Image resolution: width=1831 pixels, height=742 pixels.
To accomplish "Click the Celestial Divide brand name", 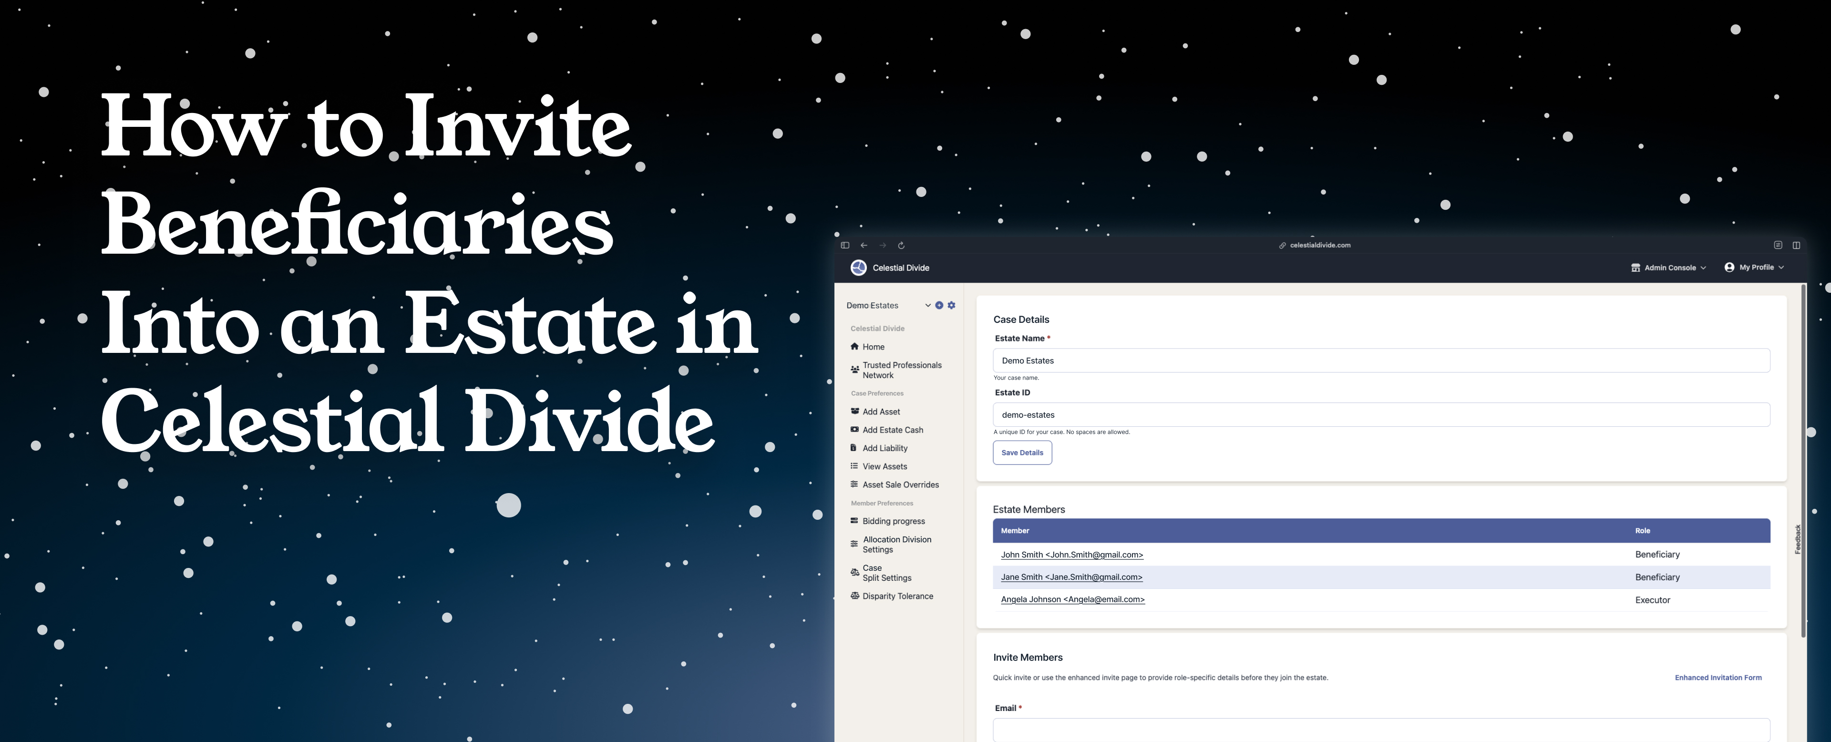I will [x=901, y=268].
